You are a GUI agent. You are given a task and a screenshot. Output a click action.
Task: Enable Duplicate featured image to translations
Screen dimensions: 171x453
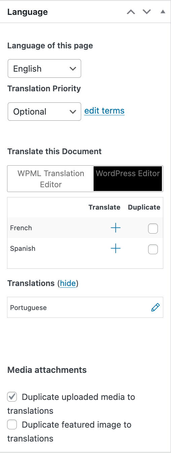coord(12,424)
